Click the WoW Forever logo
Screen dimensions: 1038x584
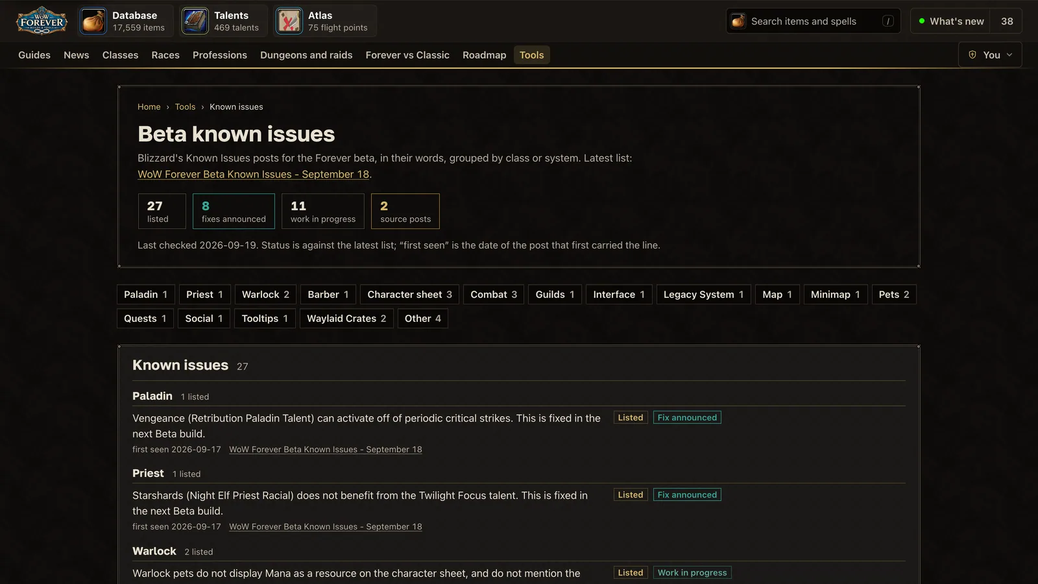(x=42, y=21)
